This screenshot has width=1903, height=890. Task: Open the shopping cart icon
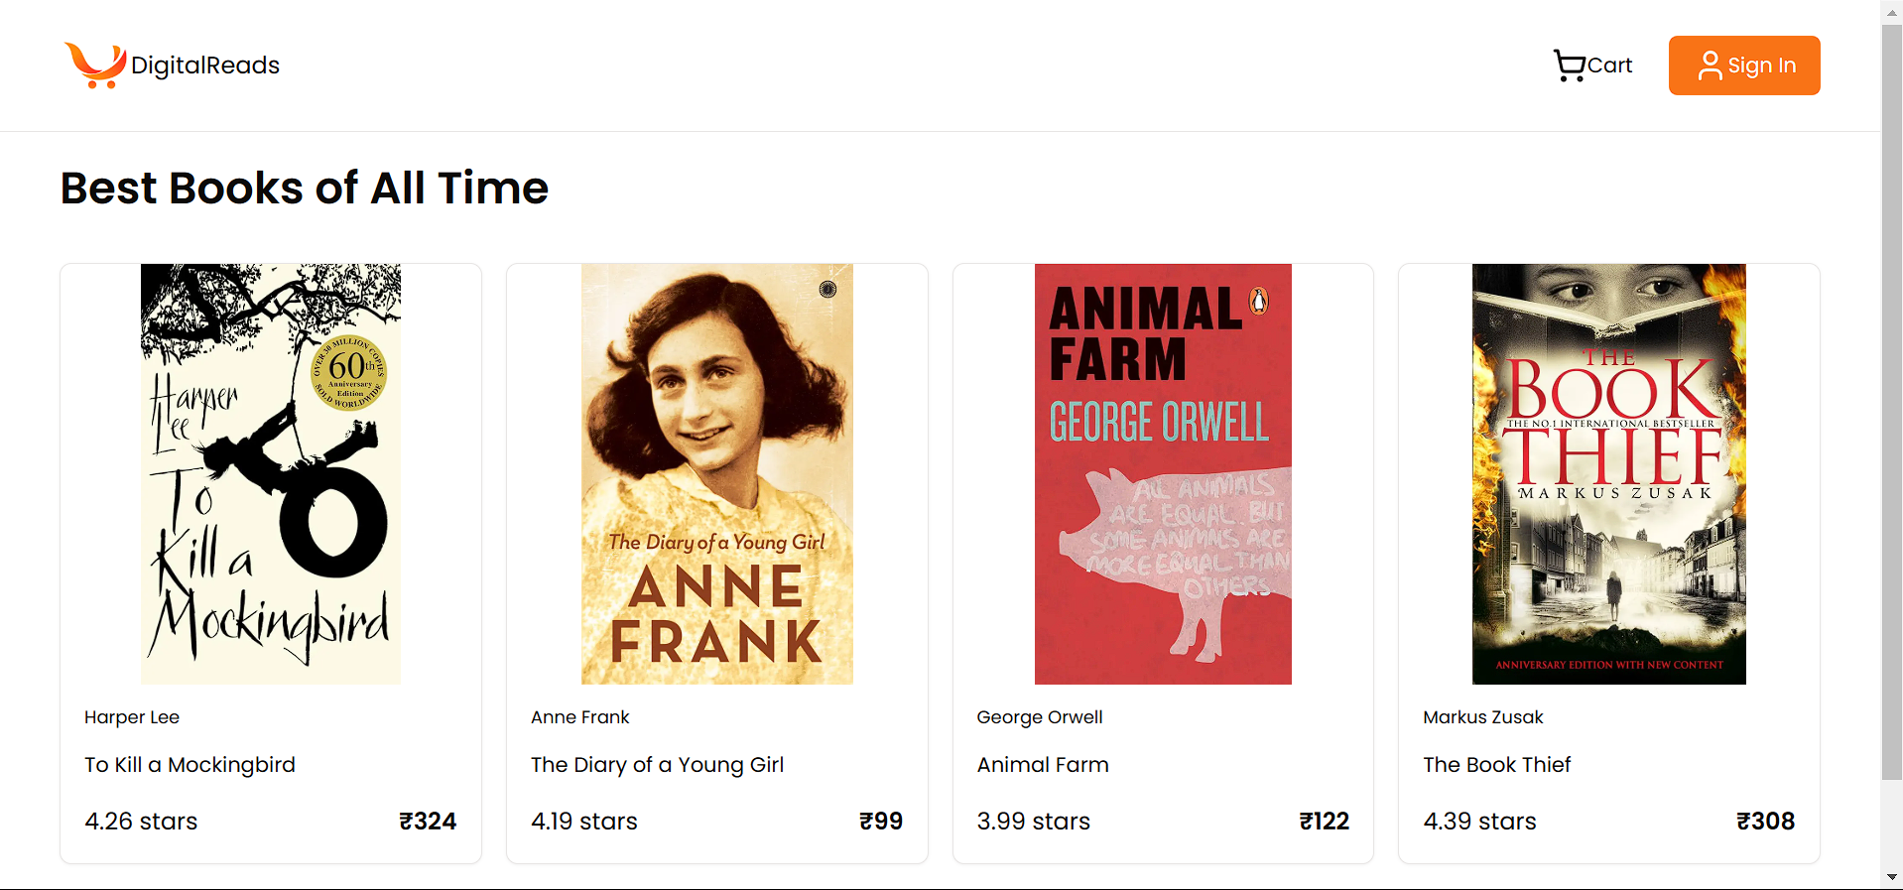coord(1569,65)
